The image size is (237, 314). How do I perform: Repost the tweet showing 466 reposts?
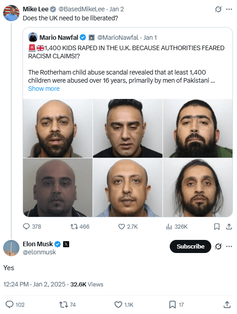74,226
